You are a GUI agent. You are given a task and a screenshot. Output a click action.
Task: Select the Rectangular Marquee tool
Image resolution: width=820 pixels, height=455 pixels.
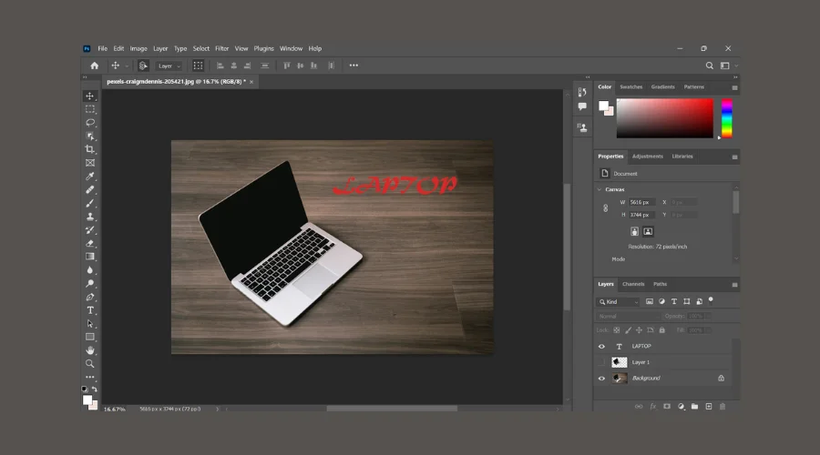pyautogui.click(x=90, y=109)
